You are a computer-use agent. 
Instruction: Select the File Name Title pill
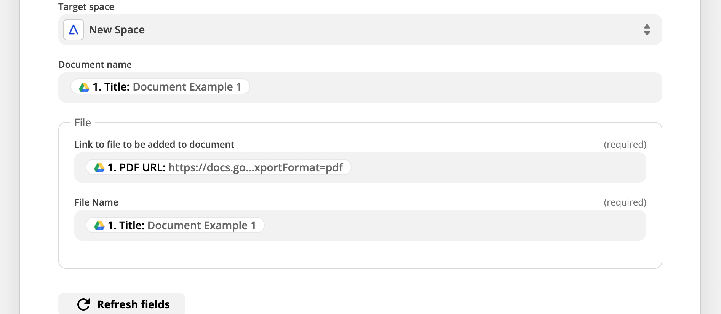coord(175,225)
